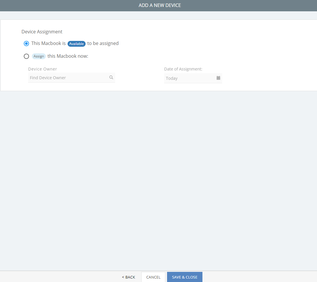Open the calendar icon for Date of Assignment
This screenshot has height=282, width=317.
[218, 78]
